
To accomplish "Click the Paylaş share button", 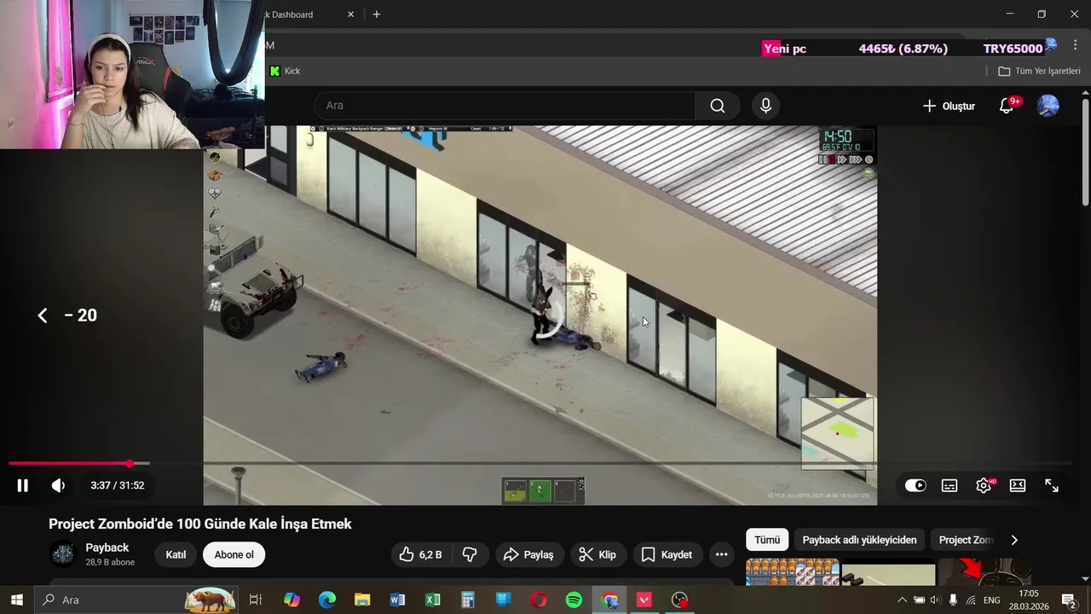I will pos(528,554).
